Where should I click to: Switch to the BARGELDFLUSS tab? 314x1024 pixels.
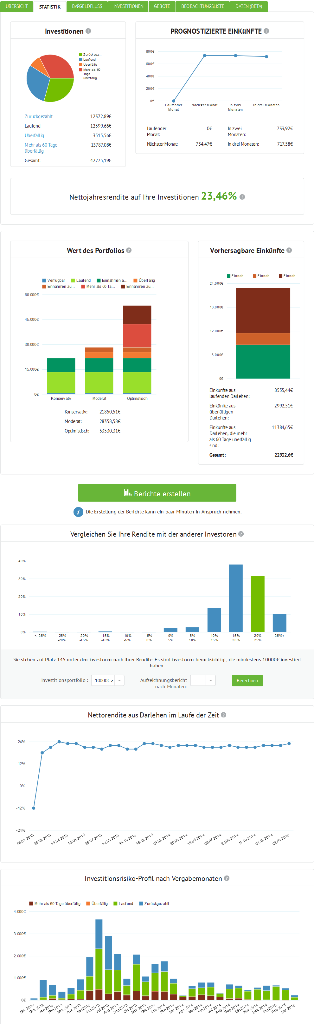(87, 6)
